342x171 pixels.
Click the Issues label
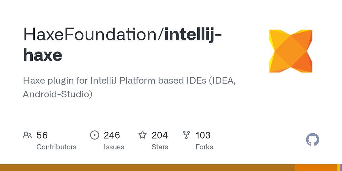114,147
